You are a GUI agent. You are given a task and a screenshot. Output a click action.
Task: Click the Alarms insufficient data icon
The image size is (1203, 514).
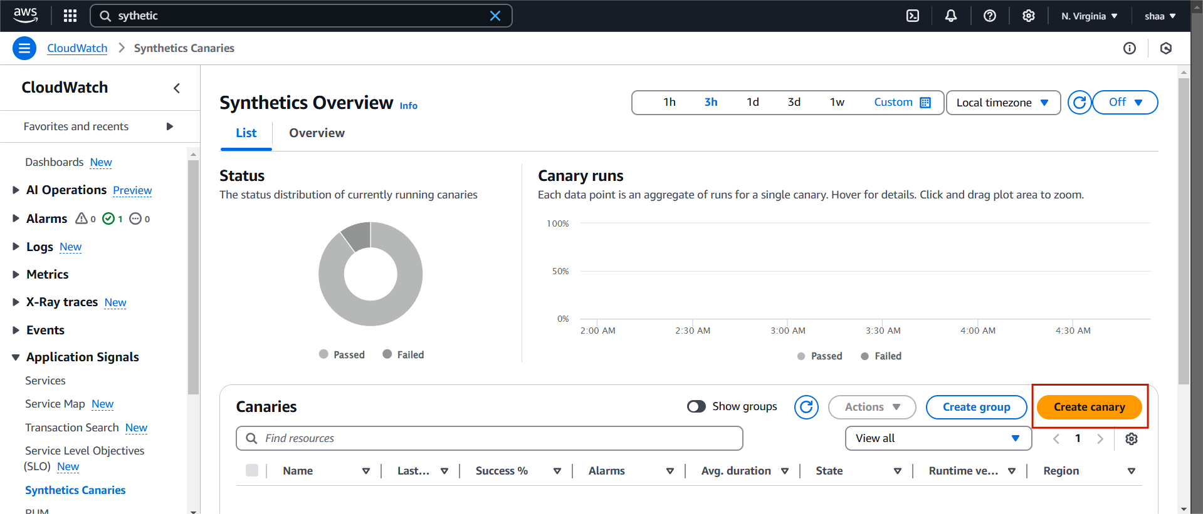tap(135, 218)
